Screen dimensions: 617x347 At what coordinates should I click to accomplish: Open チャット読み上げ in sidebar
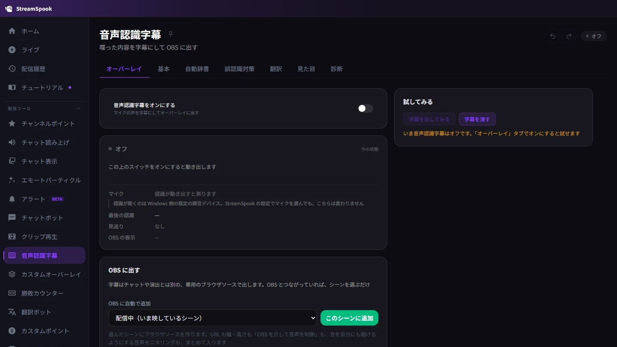point(45,142)
